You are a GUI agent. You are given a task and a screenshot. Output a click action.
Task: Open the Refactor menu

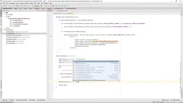click(x=27, y=3)
